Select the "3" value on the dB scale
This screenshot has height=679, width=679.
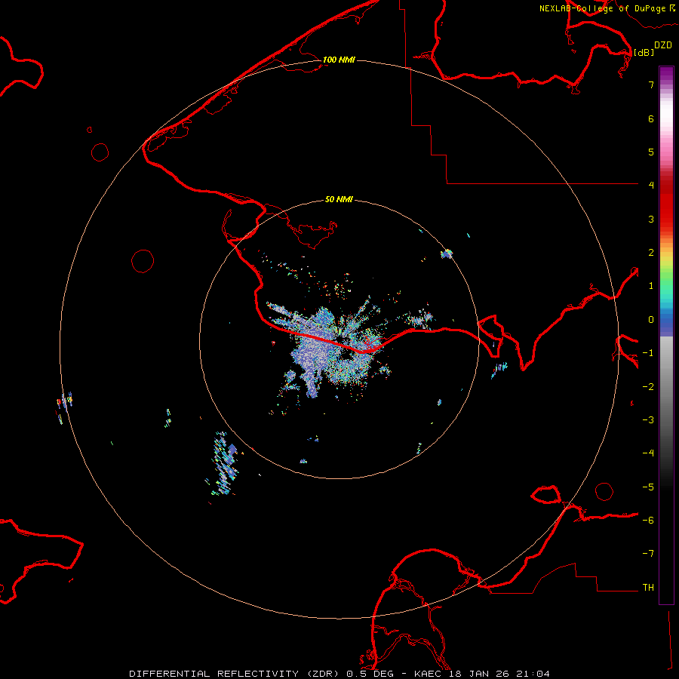(651, 219)
